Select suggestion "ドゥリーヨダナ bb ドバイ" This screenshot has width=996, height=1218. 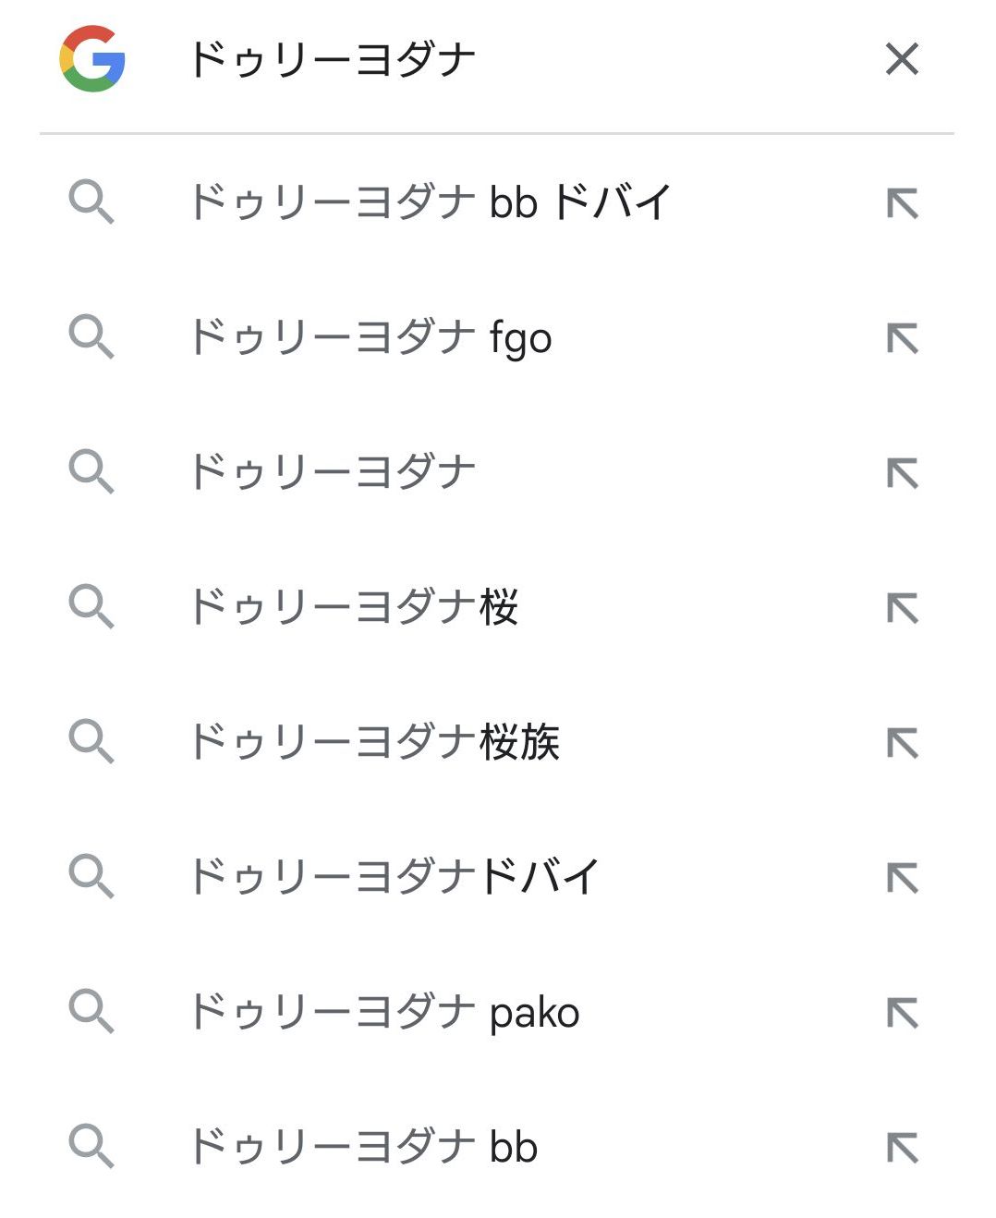430,202
